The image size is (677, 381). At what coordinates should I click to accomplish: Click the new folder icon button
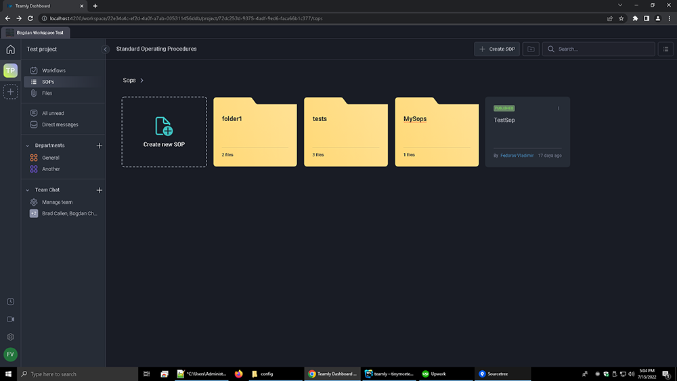[x=531, y=49]
